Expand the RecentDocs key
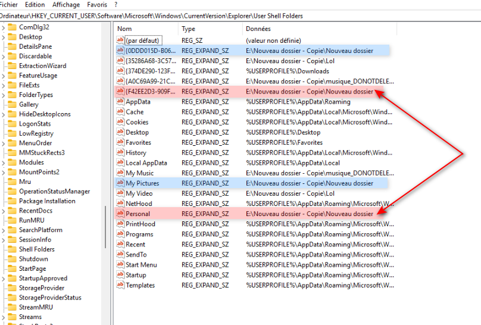 (3, 211)
